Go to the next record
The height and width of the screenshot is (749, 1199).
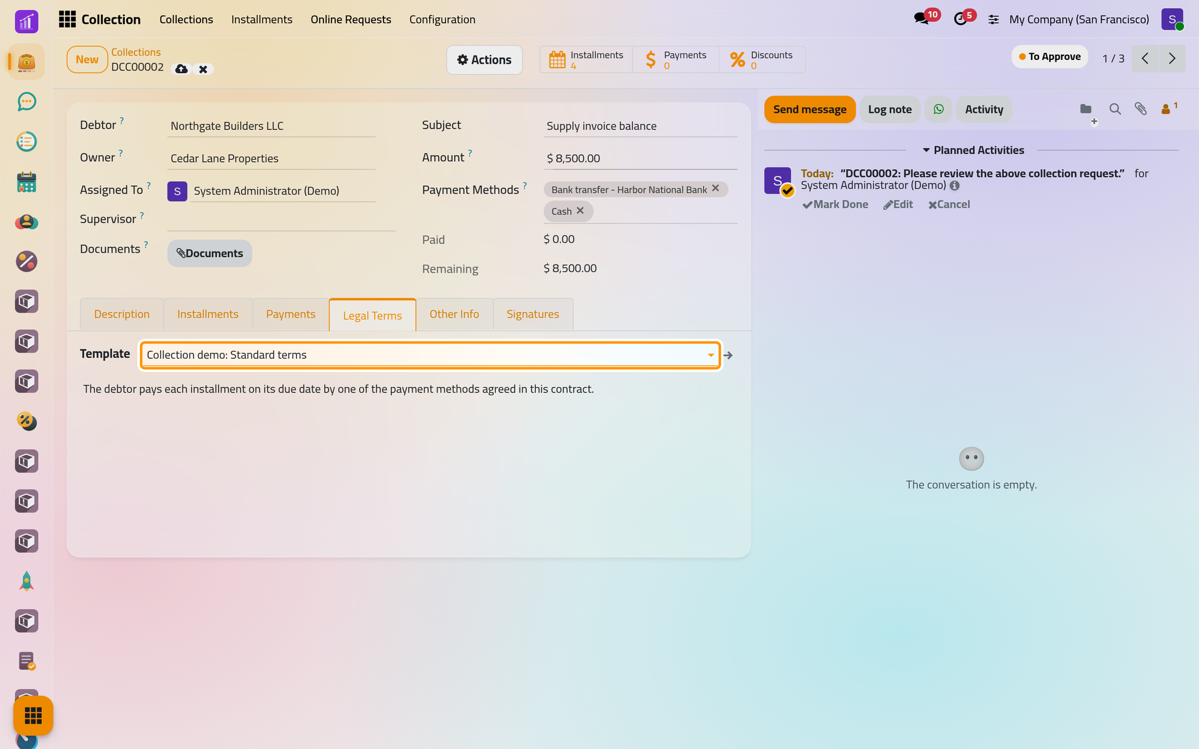(1172, 58)
